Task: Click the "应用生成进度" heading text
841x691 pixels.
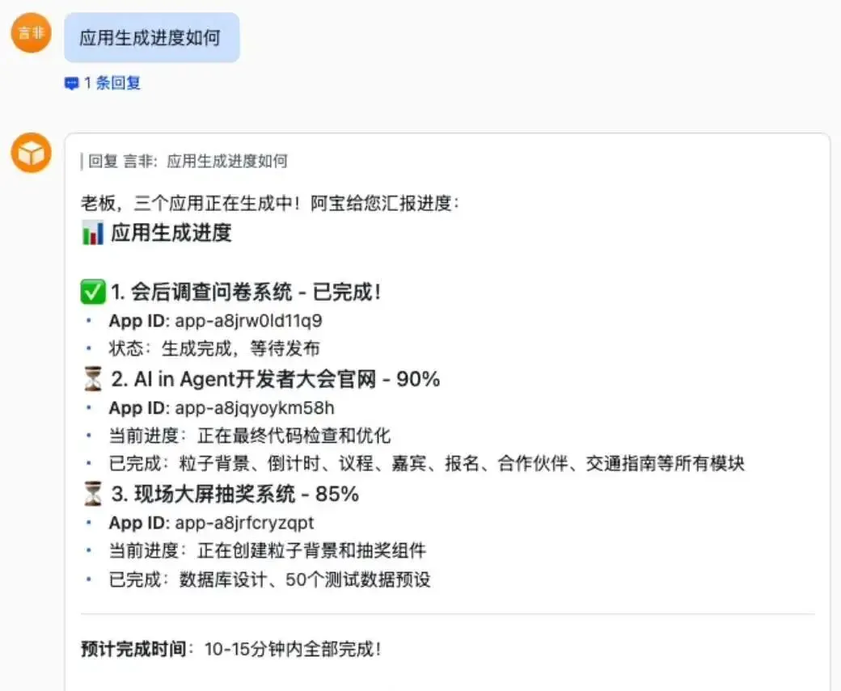Action: 171,234
